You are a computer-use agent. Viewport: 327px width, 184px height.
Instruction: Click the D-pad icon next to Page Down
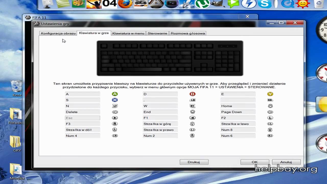(270, 112)
